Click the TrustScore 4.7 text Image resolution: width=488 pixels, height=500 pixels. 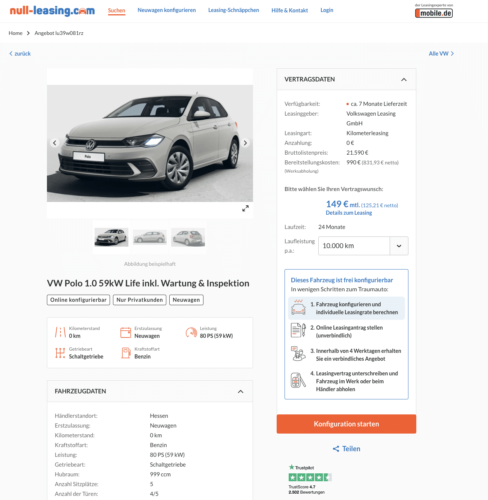click(302, 487)
